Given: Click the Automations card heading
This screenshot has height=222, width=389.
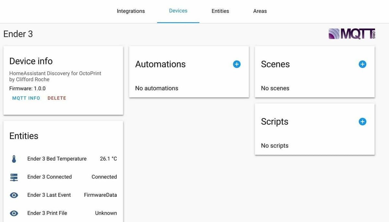Looking at the screenshot, I should (160, 64).
